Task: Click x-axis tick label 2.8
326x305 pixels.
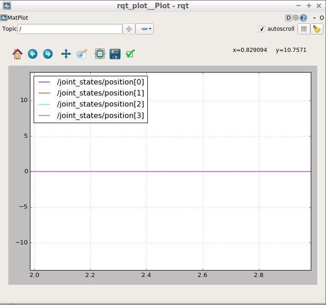Action: coord(259,275)
